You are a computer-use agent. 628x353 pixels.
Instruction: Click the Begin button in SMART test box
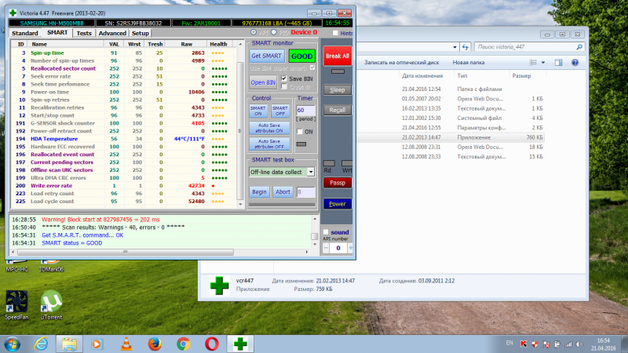pos(259,191)
